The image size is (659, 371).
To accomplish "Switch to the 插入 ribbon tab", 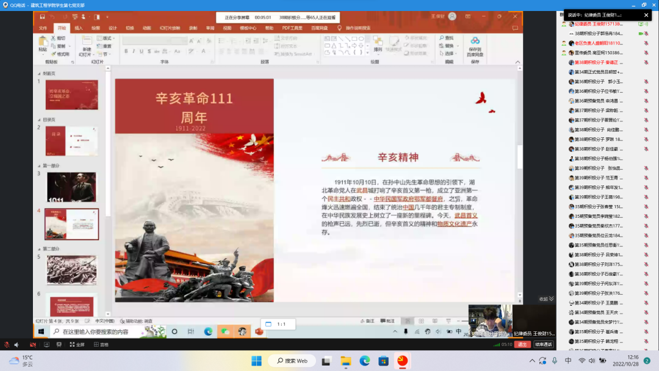I will (79, 28).
